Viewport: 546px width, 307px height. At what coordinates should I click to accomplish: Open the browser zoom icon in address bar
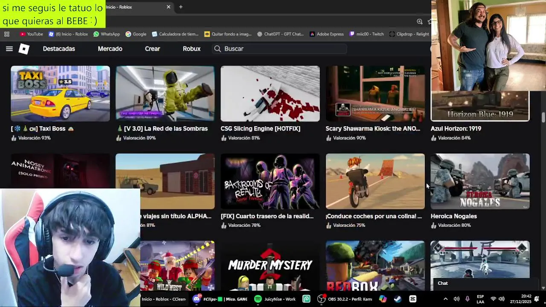click(420, 21)
